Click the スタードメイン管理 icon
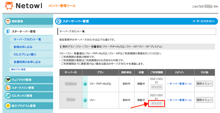The image size is (220, 113). [x=8, y=88]
